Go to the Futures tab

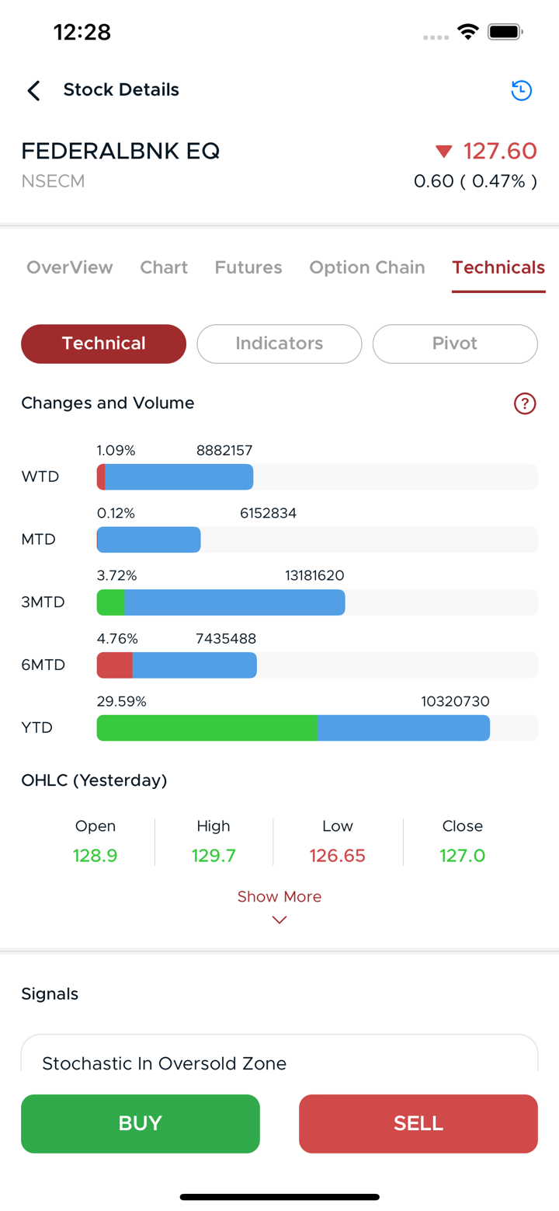click(248, 267)
